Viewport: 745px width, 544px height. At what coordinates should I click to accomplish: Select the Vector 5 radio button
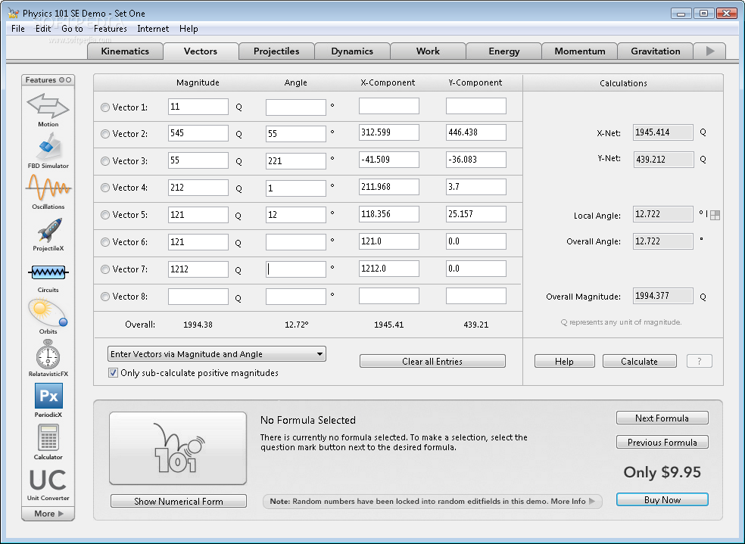coord(105,215)
